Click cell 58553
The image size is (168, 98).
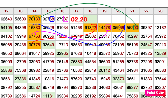pos(76,45)
